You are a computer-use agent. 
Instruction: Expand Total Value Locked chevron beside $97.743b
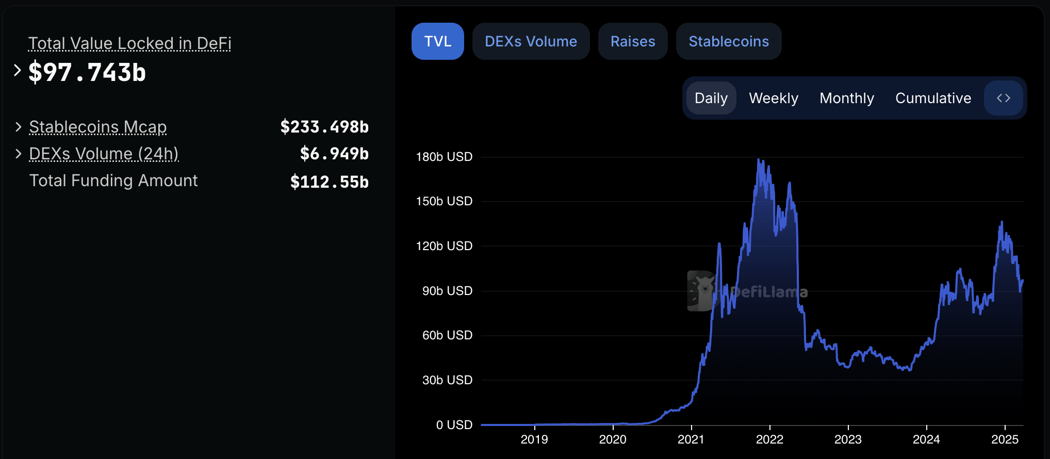tap(18, 70)
